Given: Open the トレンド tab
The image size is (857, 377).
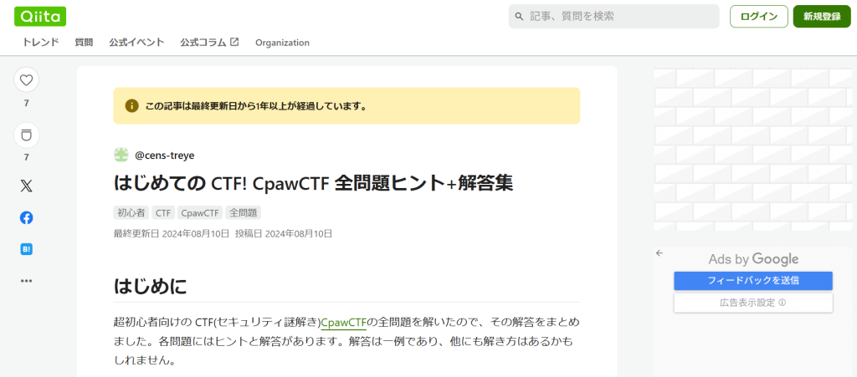Looking at the screenshot, I should coord(40,43).
